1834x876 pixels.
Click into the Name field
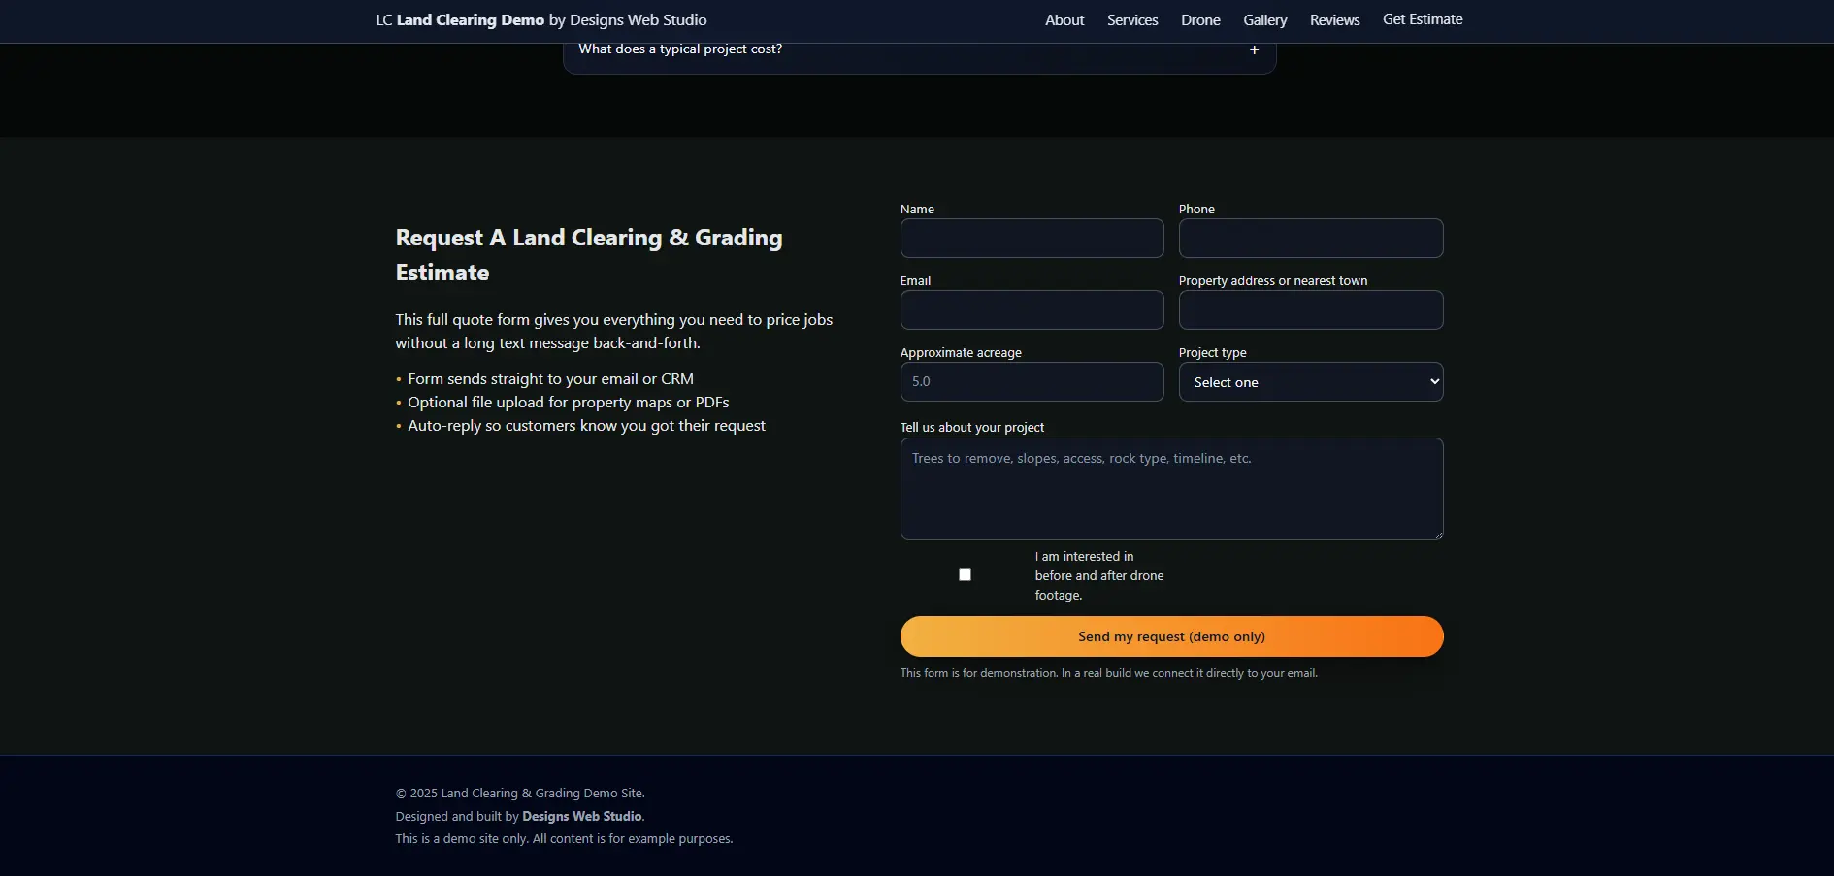1032,238
